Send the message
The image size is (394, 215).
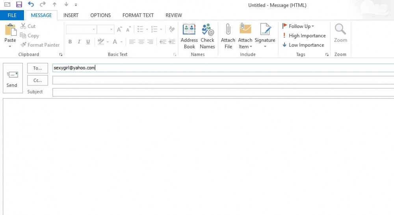pyautogui.click(x=13, y=78)
